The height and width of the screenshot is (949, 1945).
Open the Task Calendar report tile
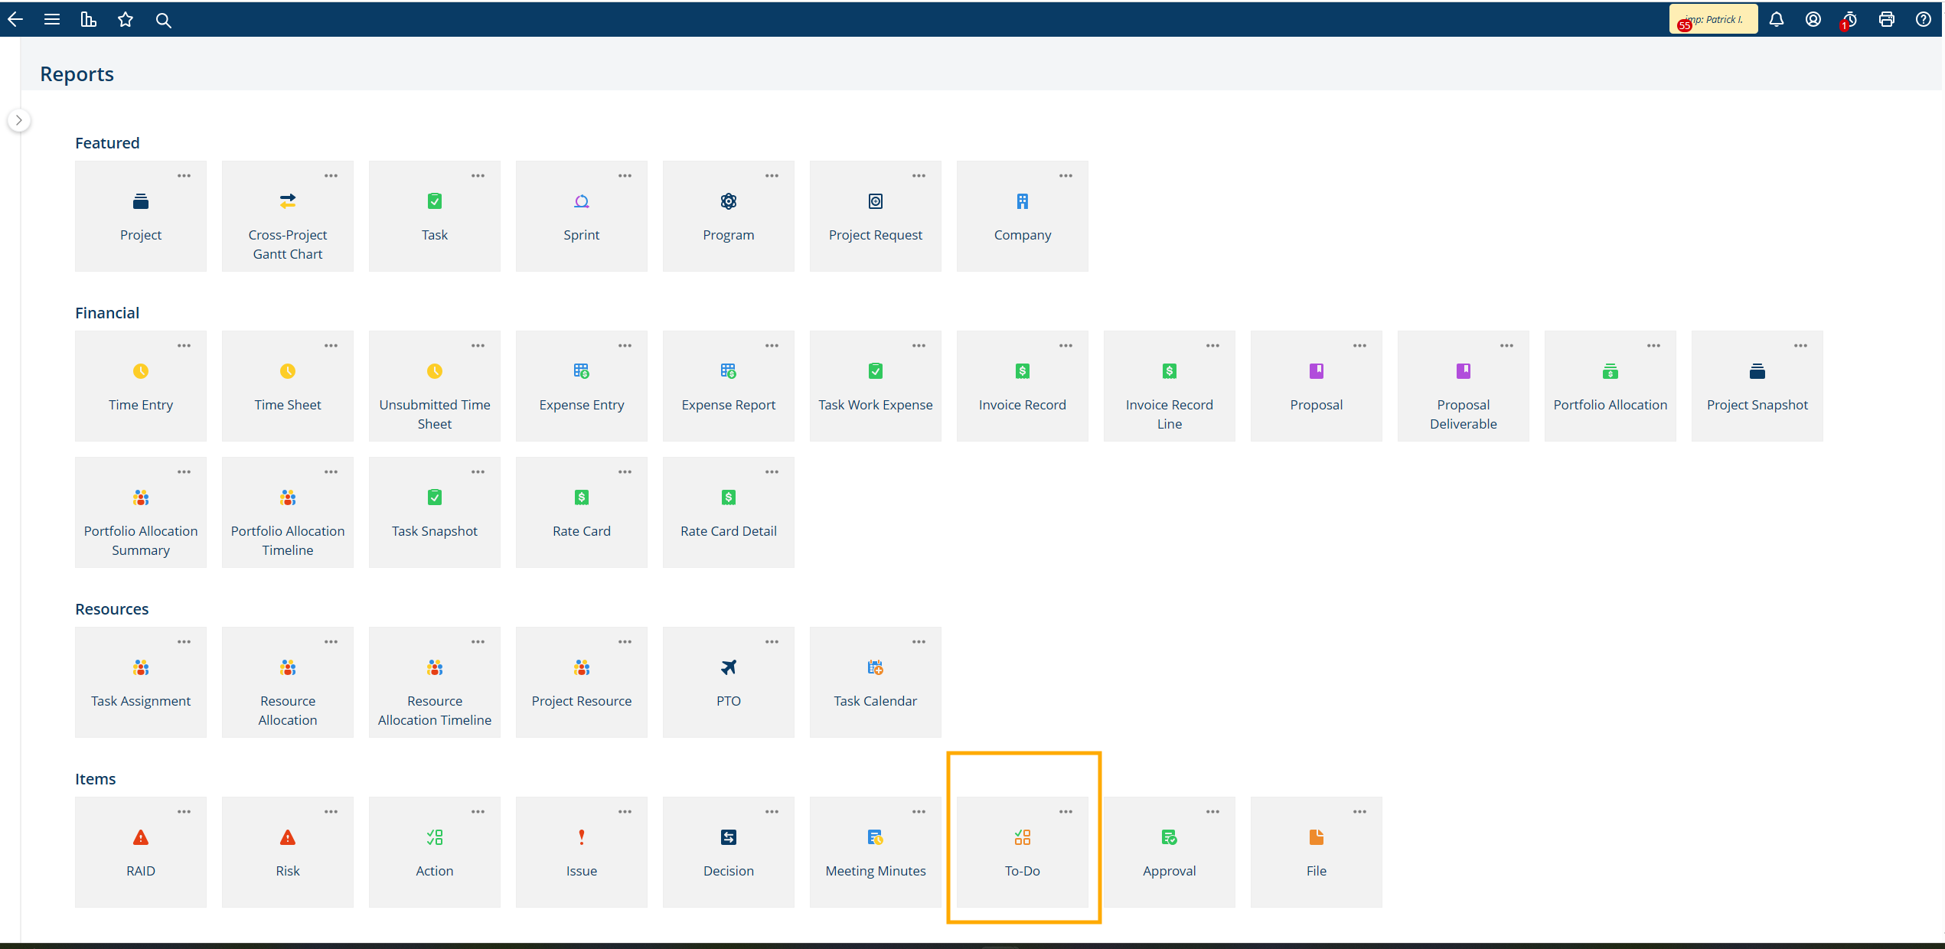(x=876, y=682)
